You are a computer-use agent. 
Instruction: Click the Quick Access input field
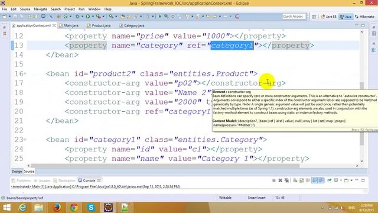294,17
